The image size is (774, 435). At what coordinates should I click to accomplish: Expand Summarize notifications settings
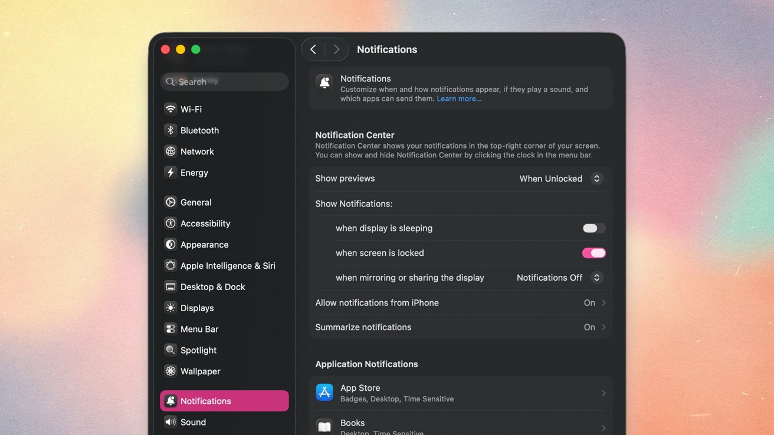coord(596,327)
